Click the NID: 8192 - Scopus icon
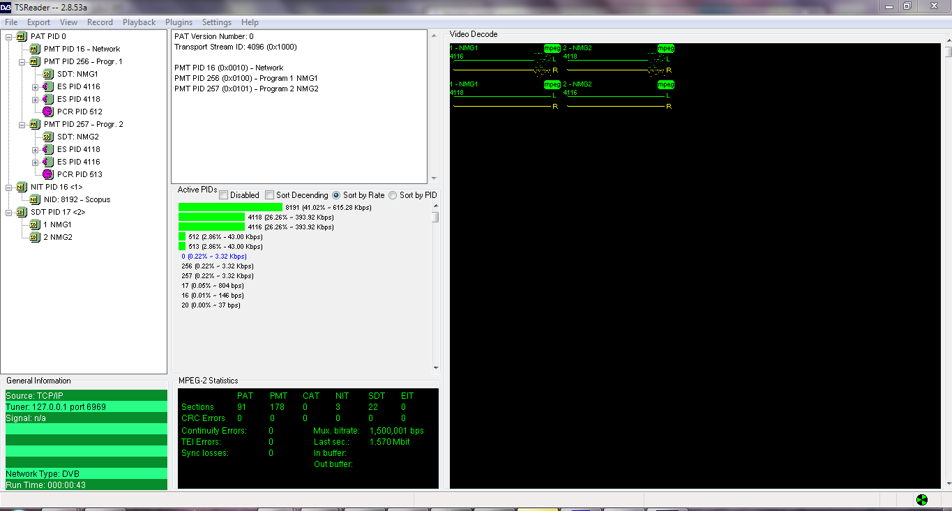Image resolution: width=952 pixels, height=511 pixels. point(34,199)
